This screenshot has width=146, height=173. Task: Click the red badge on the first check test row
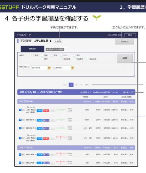[46, 110]
